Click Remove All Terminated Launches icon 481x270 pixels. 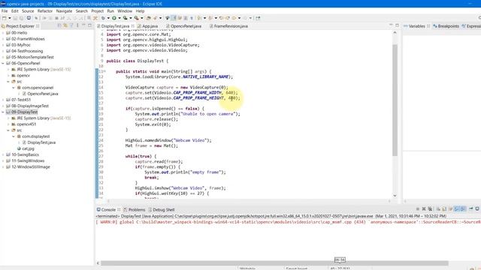click(x=430, y=209)
